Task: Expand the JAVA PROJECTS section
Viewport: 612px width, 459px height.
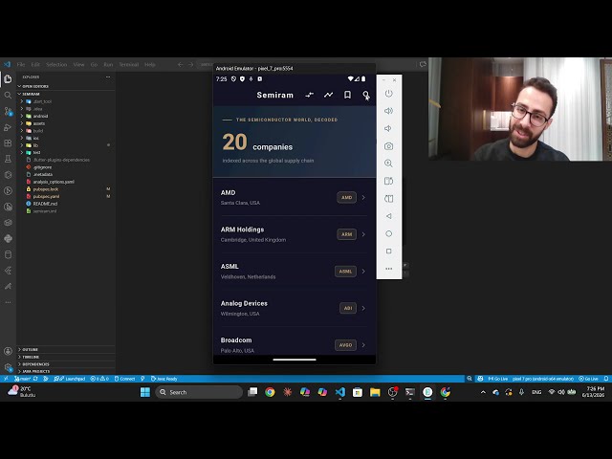Action: 66,371
